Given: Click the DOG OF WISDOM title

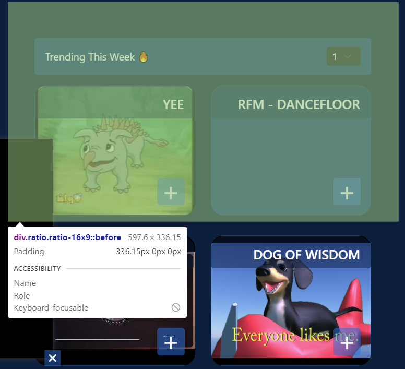Looking at the screenshot, I should (306, 255).
